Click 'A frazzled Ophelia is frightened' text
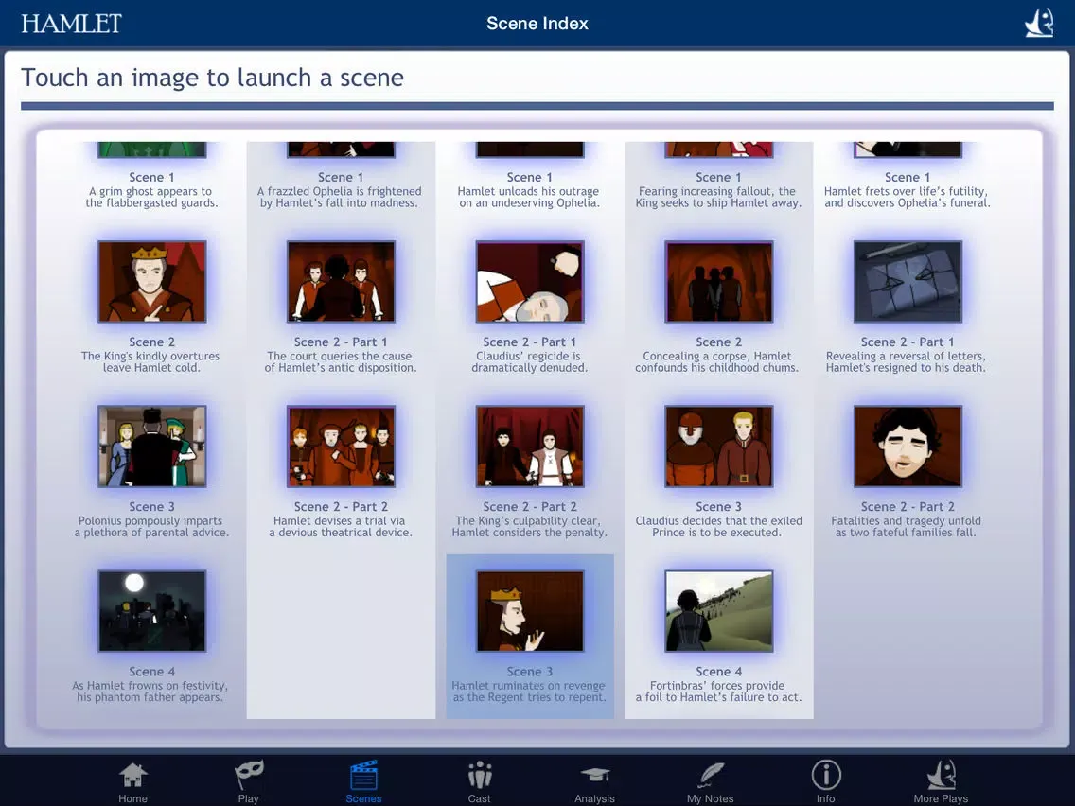The width and height of the screenshot is (1075, 806). 340,198
